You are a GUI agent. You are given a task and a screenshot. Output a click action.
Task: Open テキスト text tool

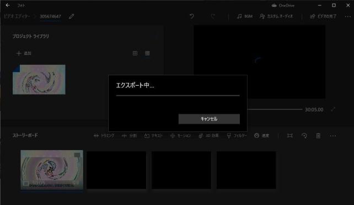(153, 135)
